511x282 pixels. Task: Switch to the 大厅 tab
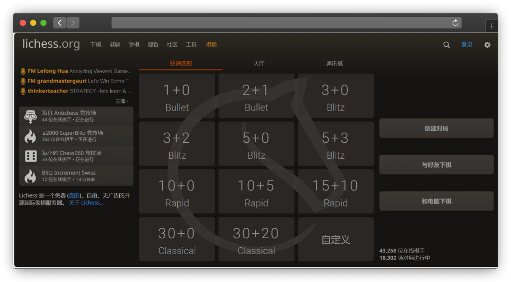coord(258,64)
